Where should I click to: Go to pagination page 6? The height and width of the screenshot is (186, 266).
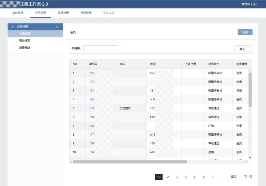coord(203,177)
